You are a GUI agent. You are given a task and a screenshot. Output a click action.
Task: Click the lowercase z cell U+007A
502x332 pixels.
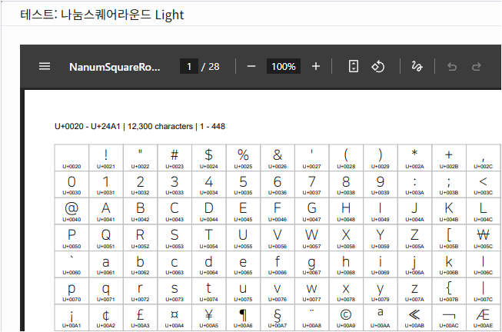(414, 291)
